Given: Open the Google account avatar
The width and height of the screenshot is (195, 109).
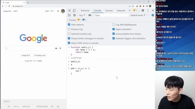Looking at the screenshot, I should tap(63, 11).
